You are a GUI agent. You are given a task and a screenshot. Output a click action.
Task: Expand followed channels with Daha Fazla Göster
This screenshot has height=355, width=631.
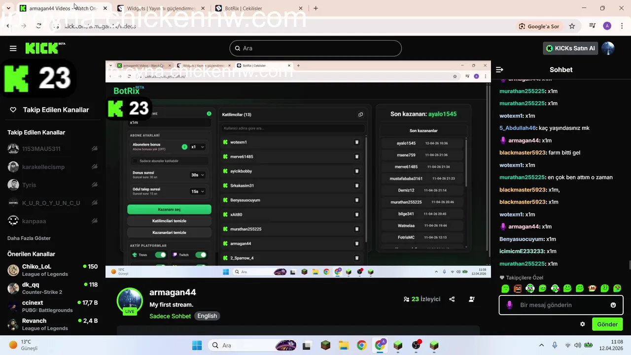tap(29, 238)
